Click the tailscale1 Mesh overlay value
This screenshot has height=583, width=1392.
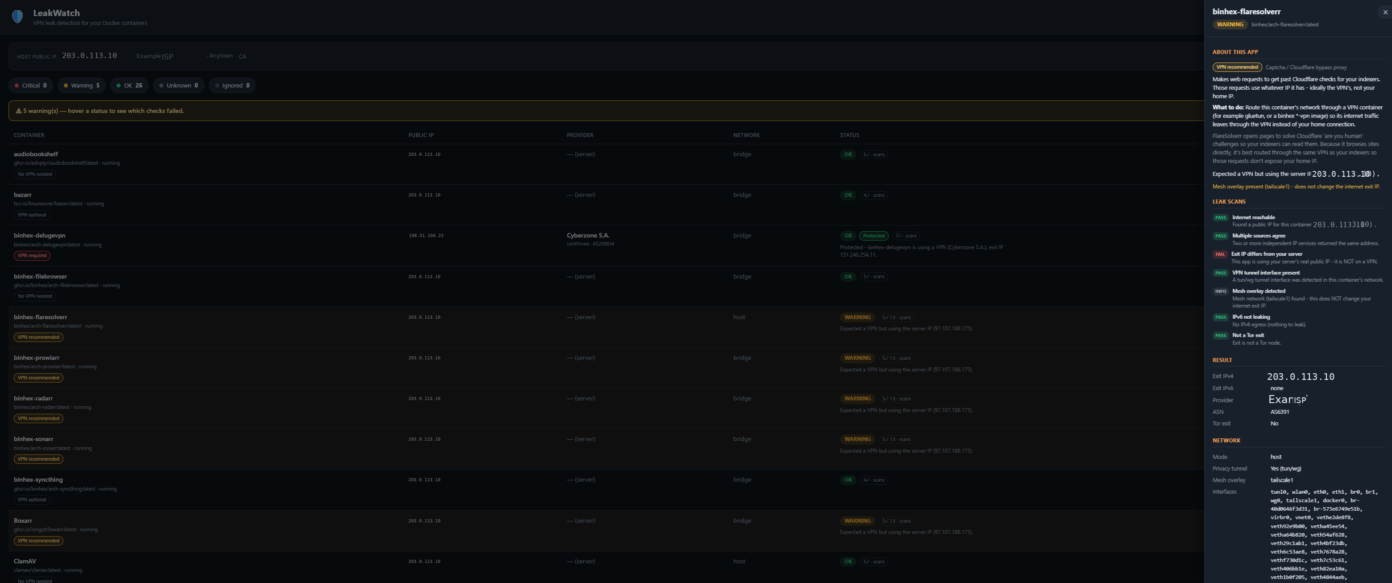pos(1281,480)
